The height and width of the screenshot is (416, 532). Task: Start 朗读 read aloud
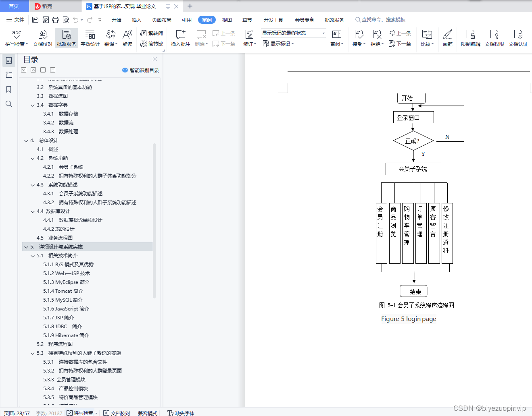coord(127,38)
